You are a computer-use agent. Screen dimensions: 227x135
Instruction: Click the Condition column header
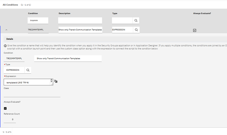tap(33, 13)
